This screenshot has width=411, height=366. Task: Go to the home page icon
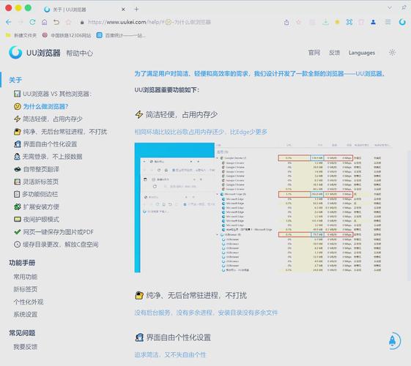click(44, 22)
